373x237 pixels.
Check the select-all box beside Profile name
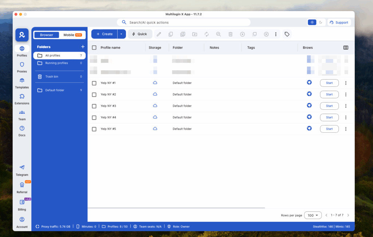(x=94, y=47)
